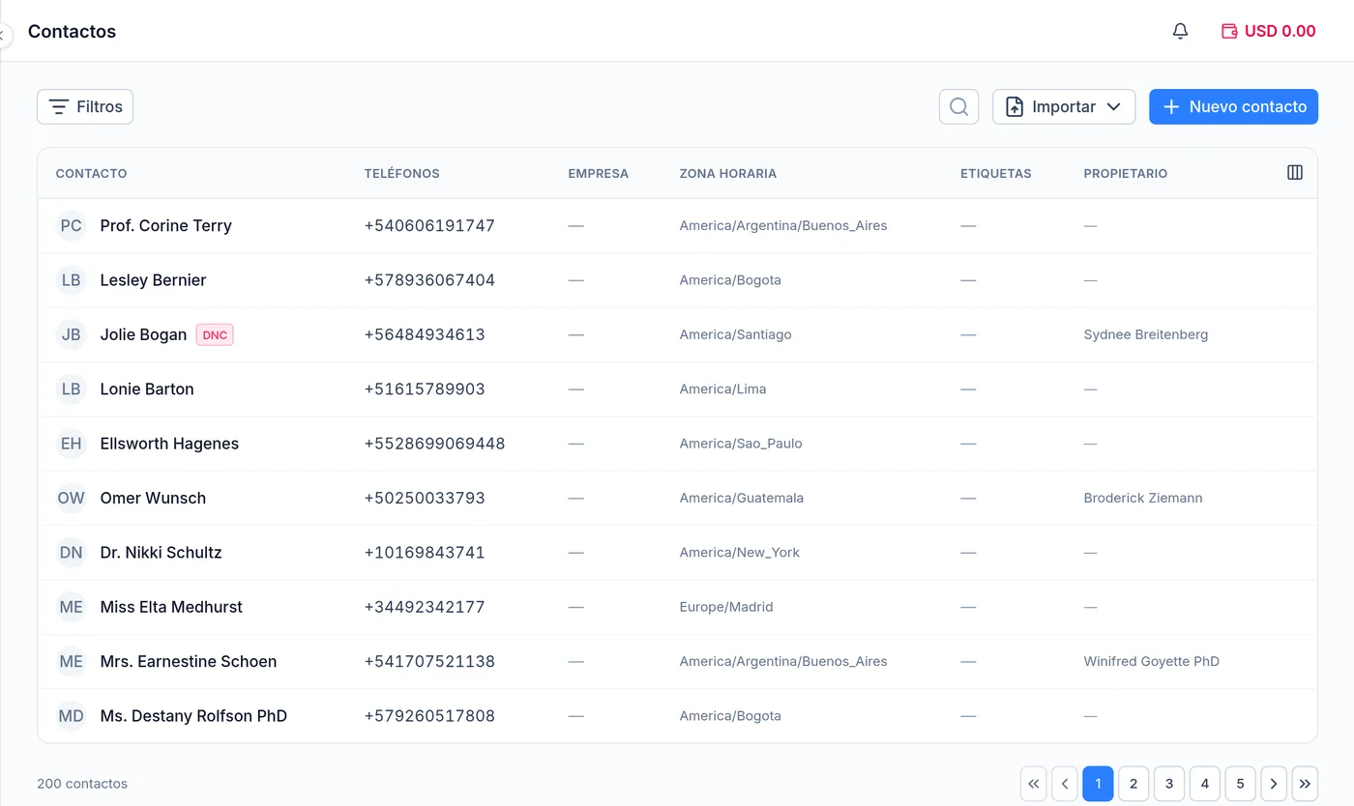The width and height of the screenshot is (1354, 806).
Task: Click the Europe/Madrid timezone cell
Action: [726, 607]
